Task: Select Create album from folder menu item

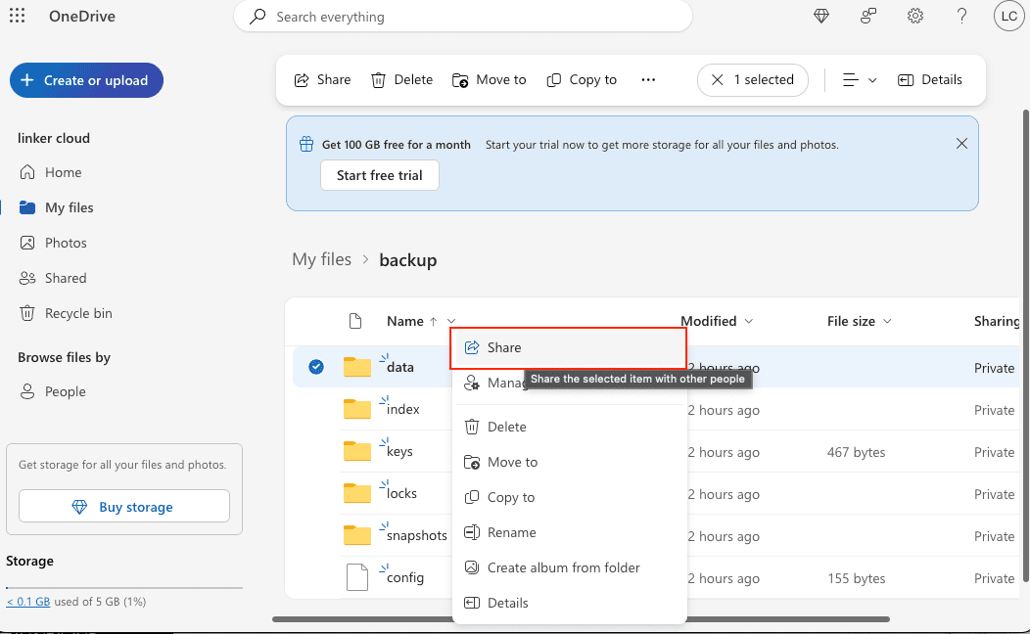Action: coord(563,567)
